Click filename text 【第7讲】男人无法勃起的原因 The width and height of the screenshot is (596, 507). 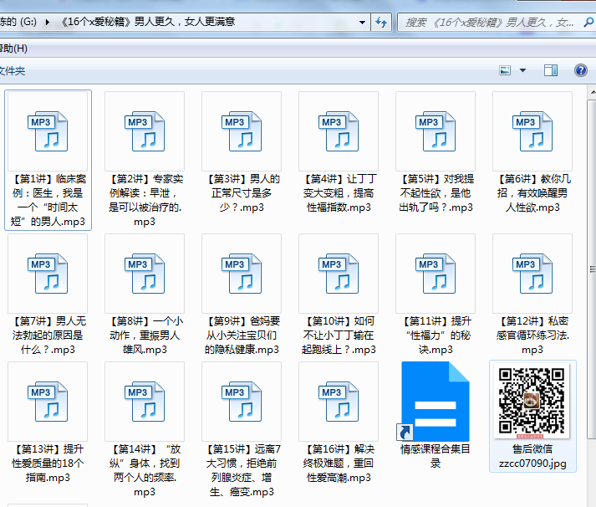[x=48, y=335]
